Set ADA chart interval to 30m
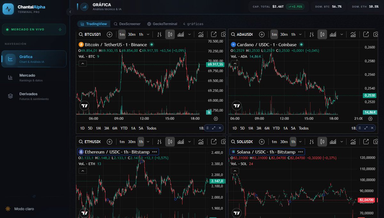384x218 pixels. click(284, 35)
